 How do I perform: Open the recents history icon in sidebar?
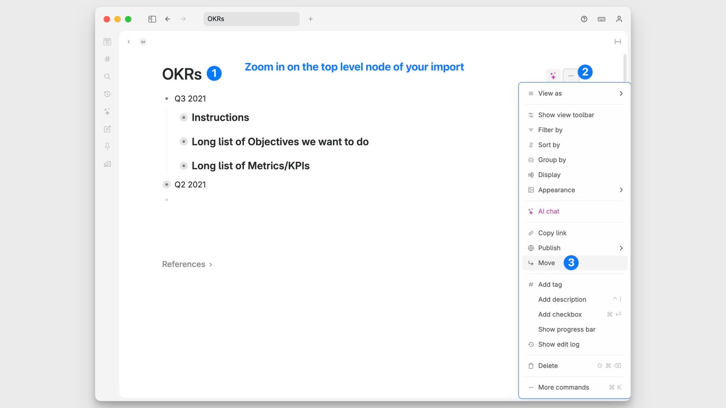[x=108, y=94]
